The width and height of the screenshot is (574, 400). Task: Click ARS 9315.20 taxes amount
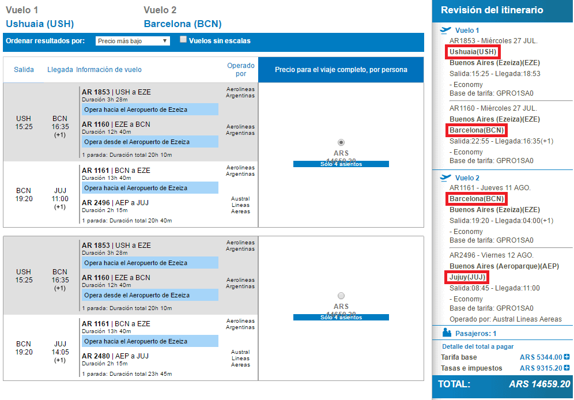pyautogui.click(x=541, y=368)
